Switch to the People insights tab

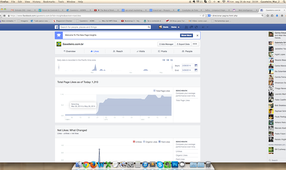187,51
